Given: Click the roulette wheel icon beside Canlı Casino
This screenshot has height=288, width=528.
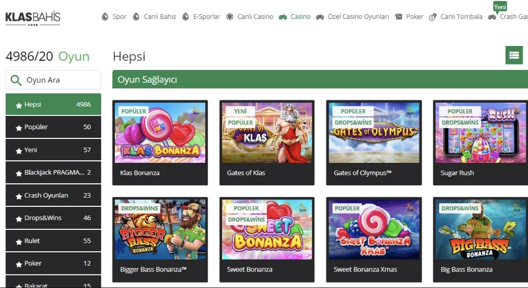Looking at the screenshot, I should [230, 17].
